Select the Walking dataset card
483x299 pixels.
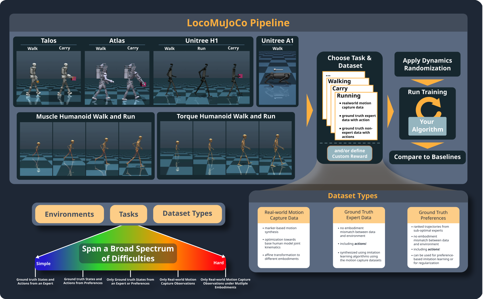click(348, 81)
